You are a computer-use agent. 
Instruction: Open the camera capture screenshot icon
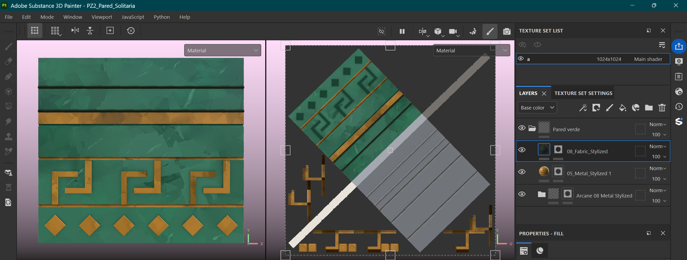coord(507,31)
